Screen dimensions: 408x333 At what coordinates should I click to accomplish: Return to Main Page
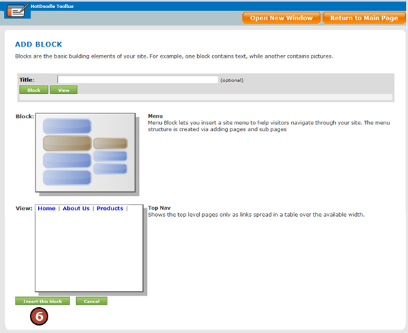[364, 18]
